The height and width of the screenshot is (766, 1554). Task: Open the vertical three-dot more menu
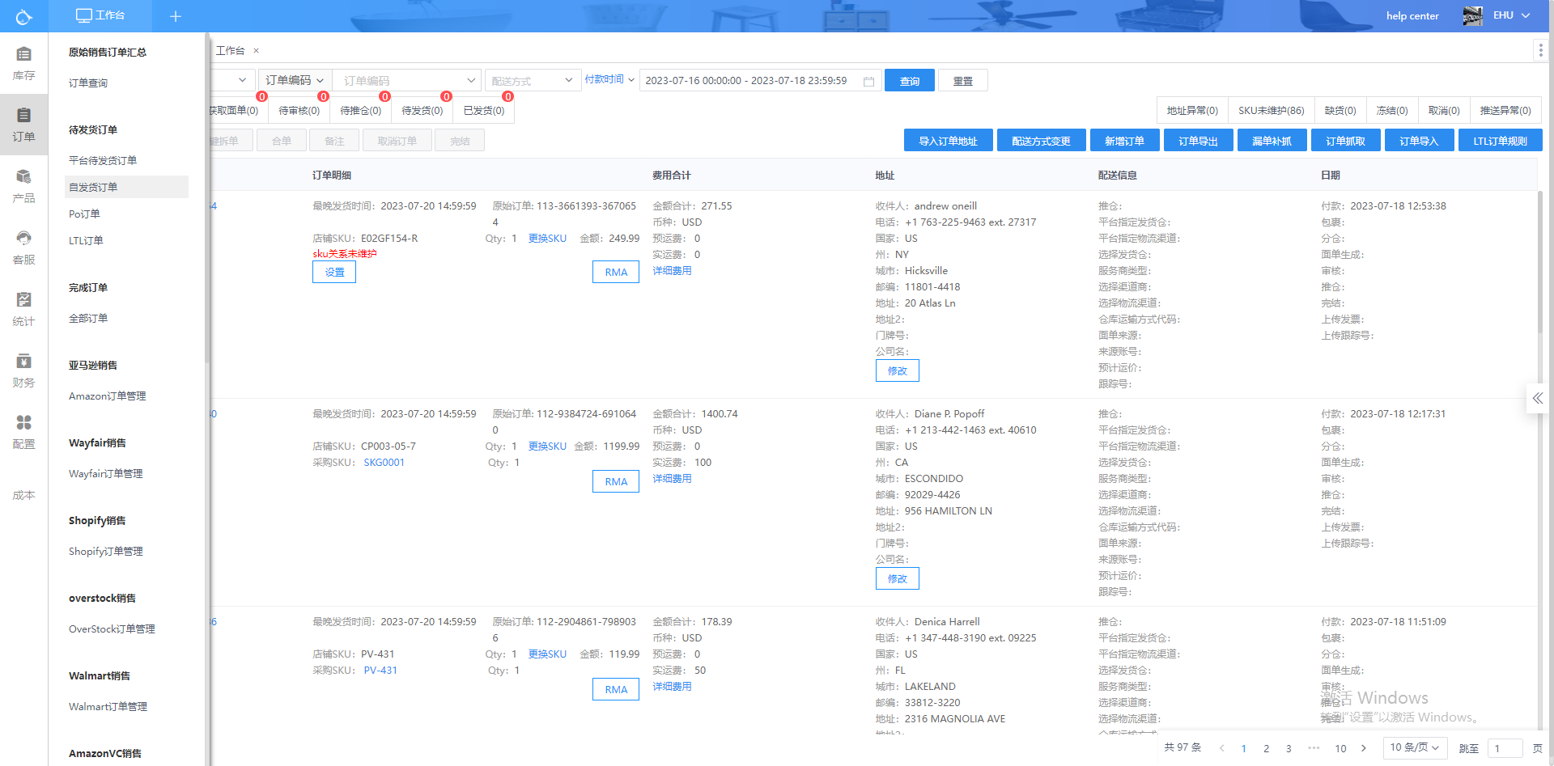pos(1540,51)
